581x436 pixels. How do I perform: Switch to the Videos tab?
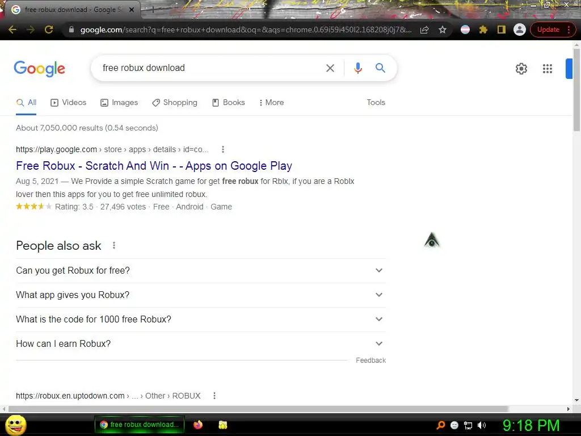pyautogui.click(x=69, y=102)
